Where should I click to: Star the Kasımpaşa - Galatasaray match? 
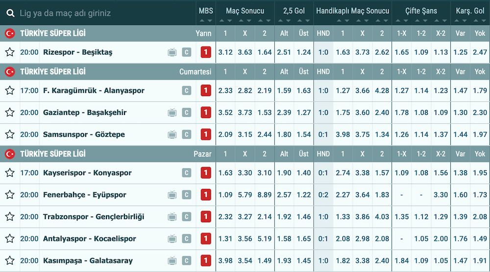10,260
